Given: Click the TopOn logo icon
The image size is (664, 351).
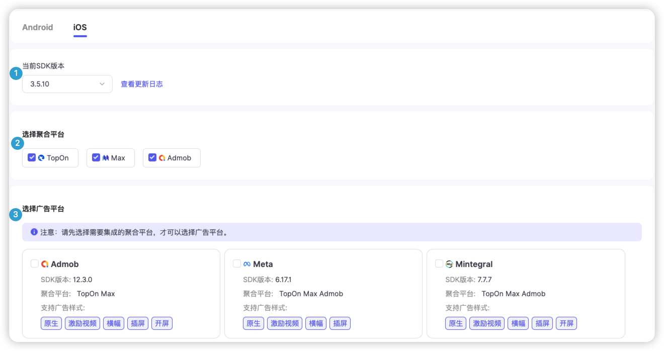Looking at the screenshot, I should point(41,158).
